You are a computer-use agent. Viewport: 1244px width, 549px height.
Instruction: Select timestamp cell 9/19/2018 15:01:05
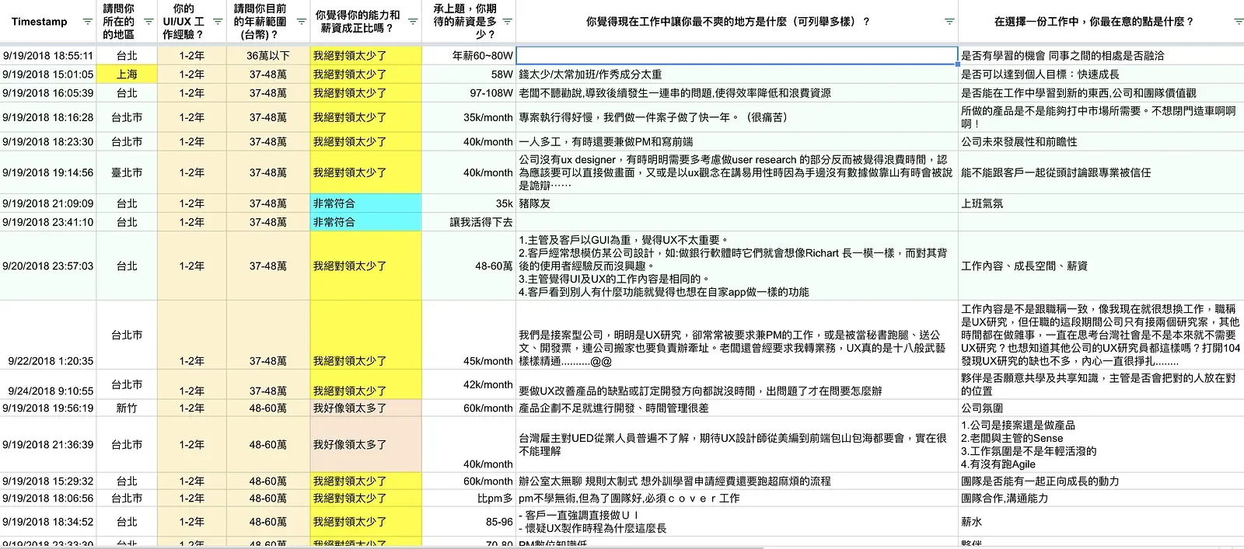[48, 75]
